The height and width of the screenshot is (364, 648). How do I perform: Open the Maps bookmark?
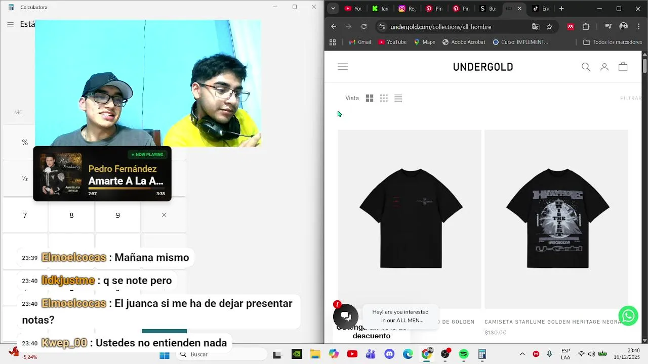[424, 42]
